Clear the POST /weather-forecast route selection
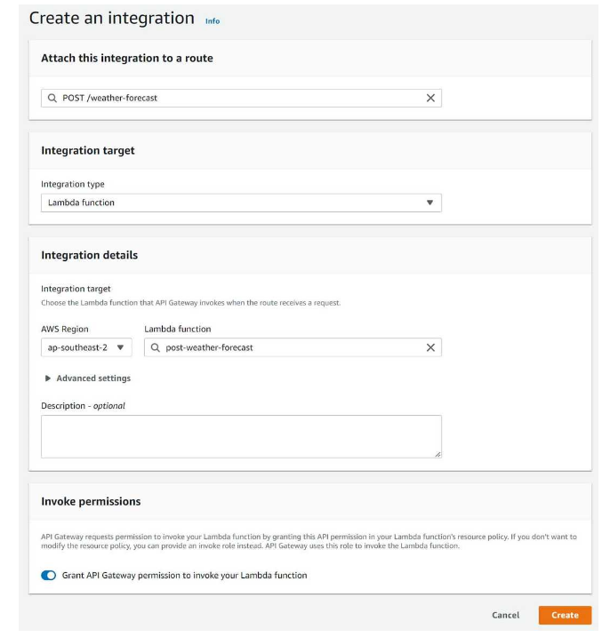 [430, 98]
